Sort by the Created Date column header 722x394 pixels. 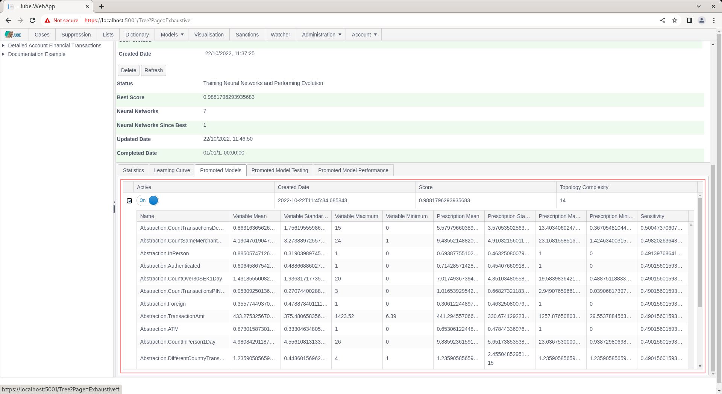click(x=345, y=187)
